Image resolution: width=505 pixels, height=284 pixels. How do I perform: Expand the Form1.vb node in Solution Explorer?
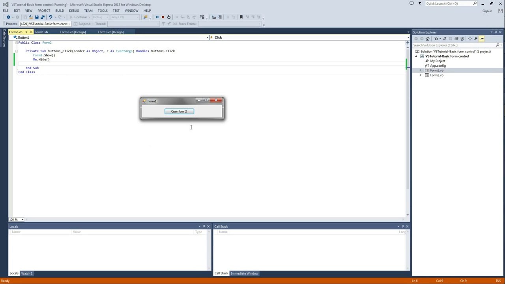coord(420,71)
